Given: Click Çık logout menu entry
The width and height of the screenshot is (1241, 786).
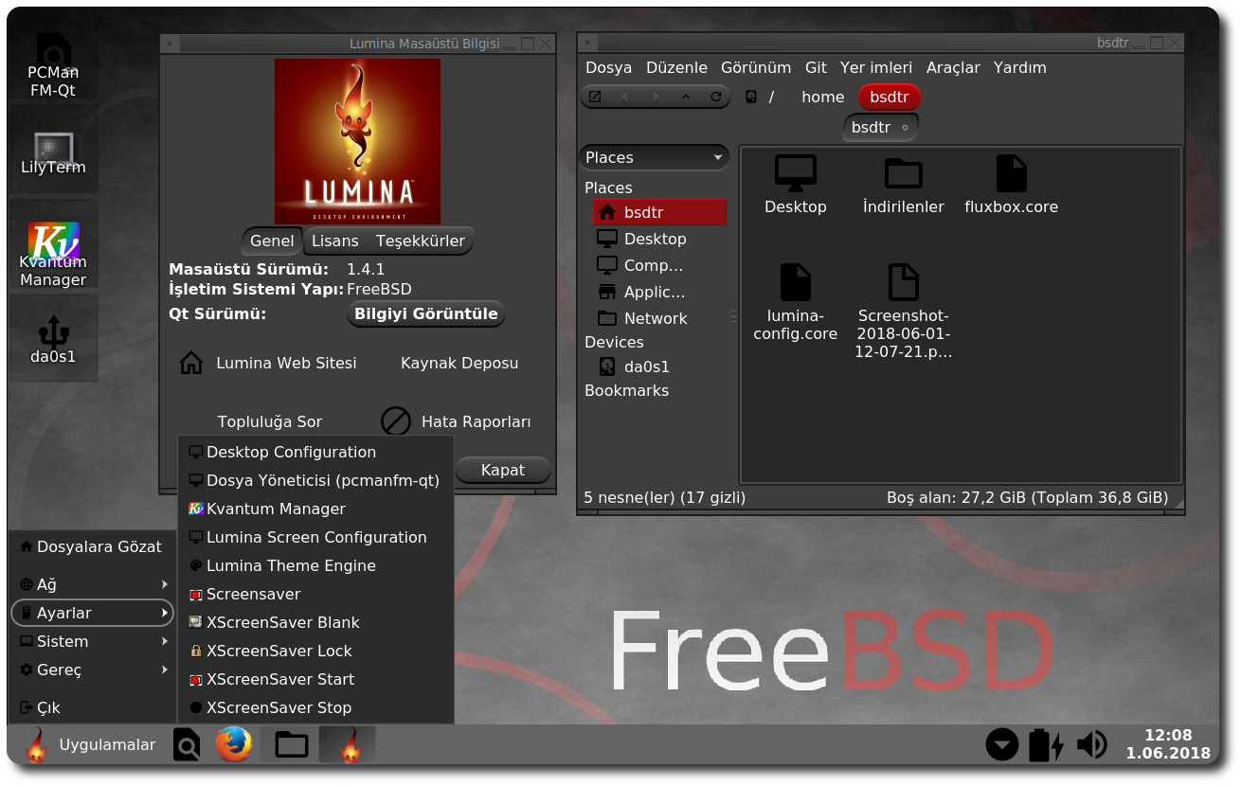Looking at the screenshot, I should click(x=92, y=707).
